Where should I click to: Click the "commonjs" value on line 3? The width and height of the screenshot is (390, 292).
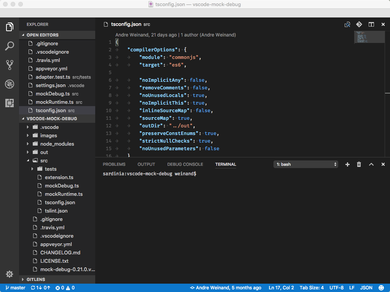click(184, 57)
